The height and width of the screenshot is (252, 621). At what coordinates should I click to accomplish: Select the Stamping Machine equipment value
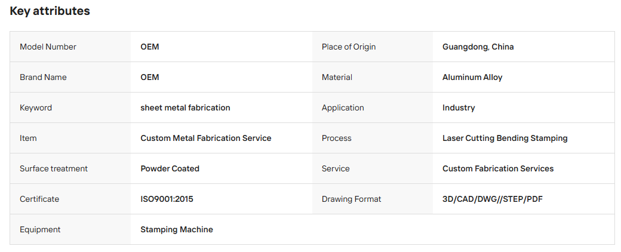tap(177, 230)
